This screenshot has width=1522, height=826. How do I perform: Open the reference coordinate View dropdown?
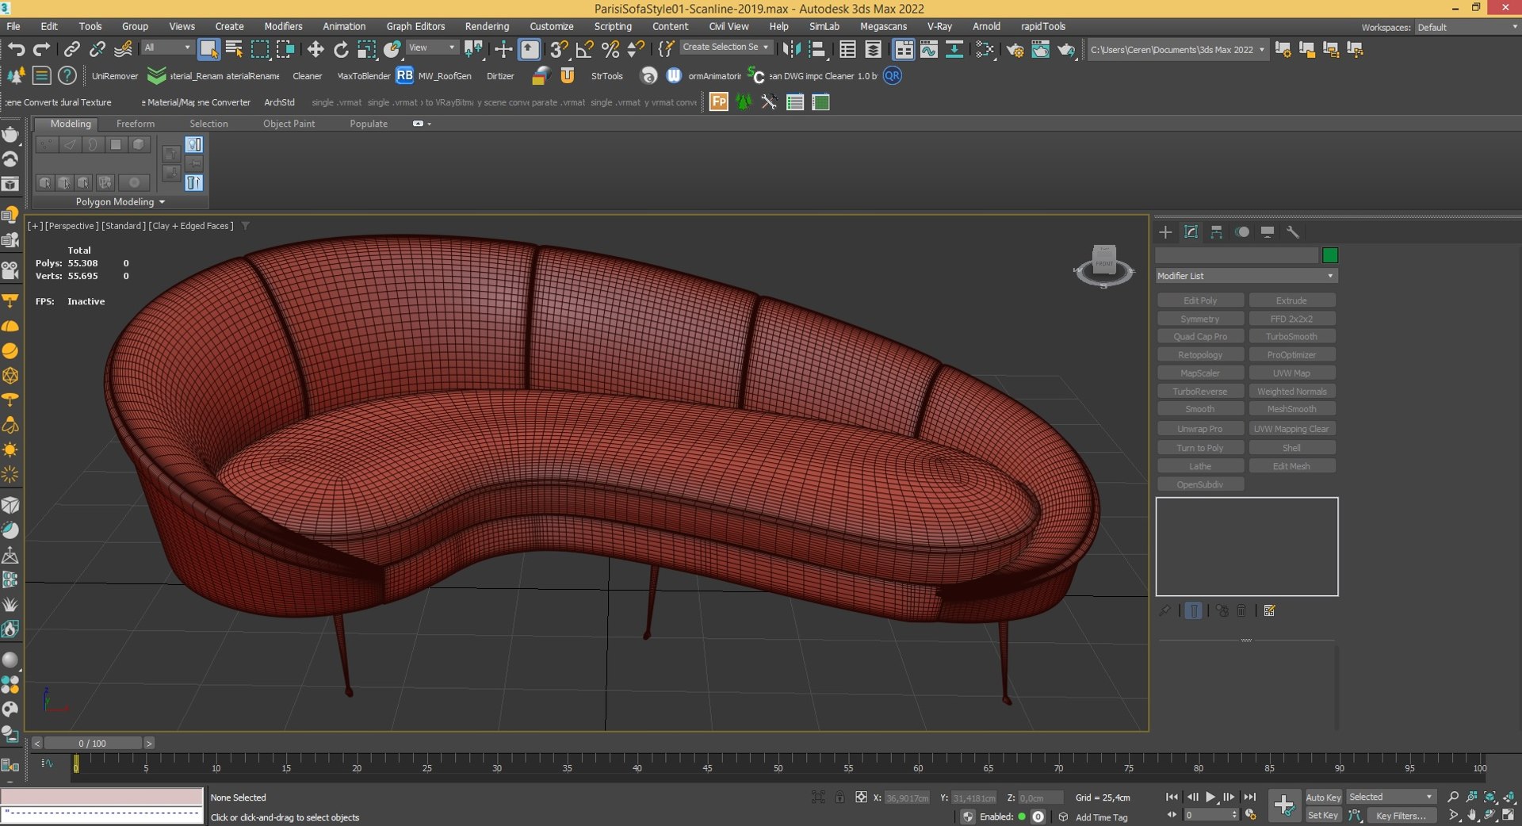[x=432, y=48]
